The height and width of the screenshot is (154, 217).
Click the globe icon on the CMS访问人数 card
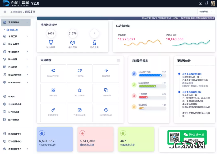[123, 134]
